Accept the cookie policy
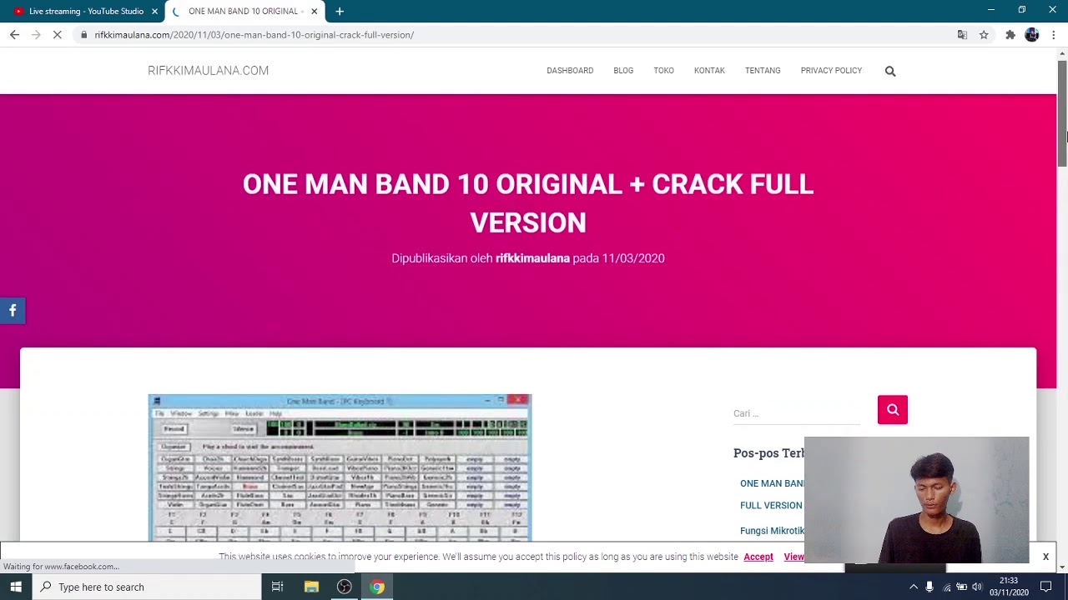The height and width of the screenshot is (600, 1068). [758, 557]
